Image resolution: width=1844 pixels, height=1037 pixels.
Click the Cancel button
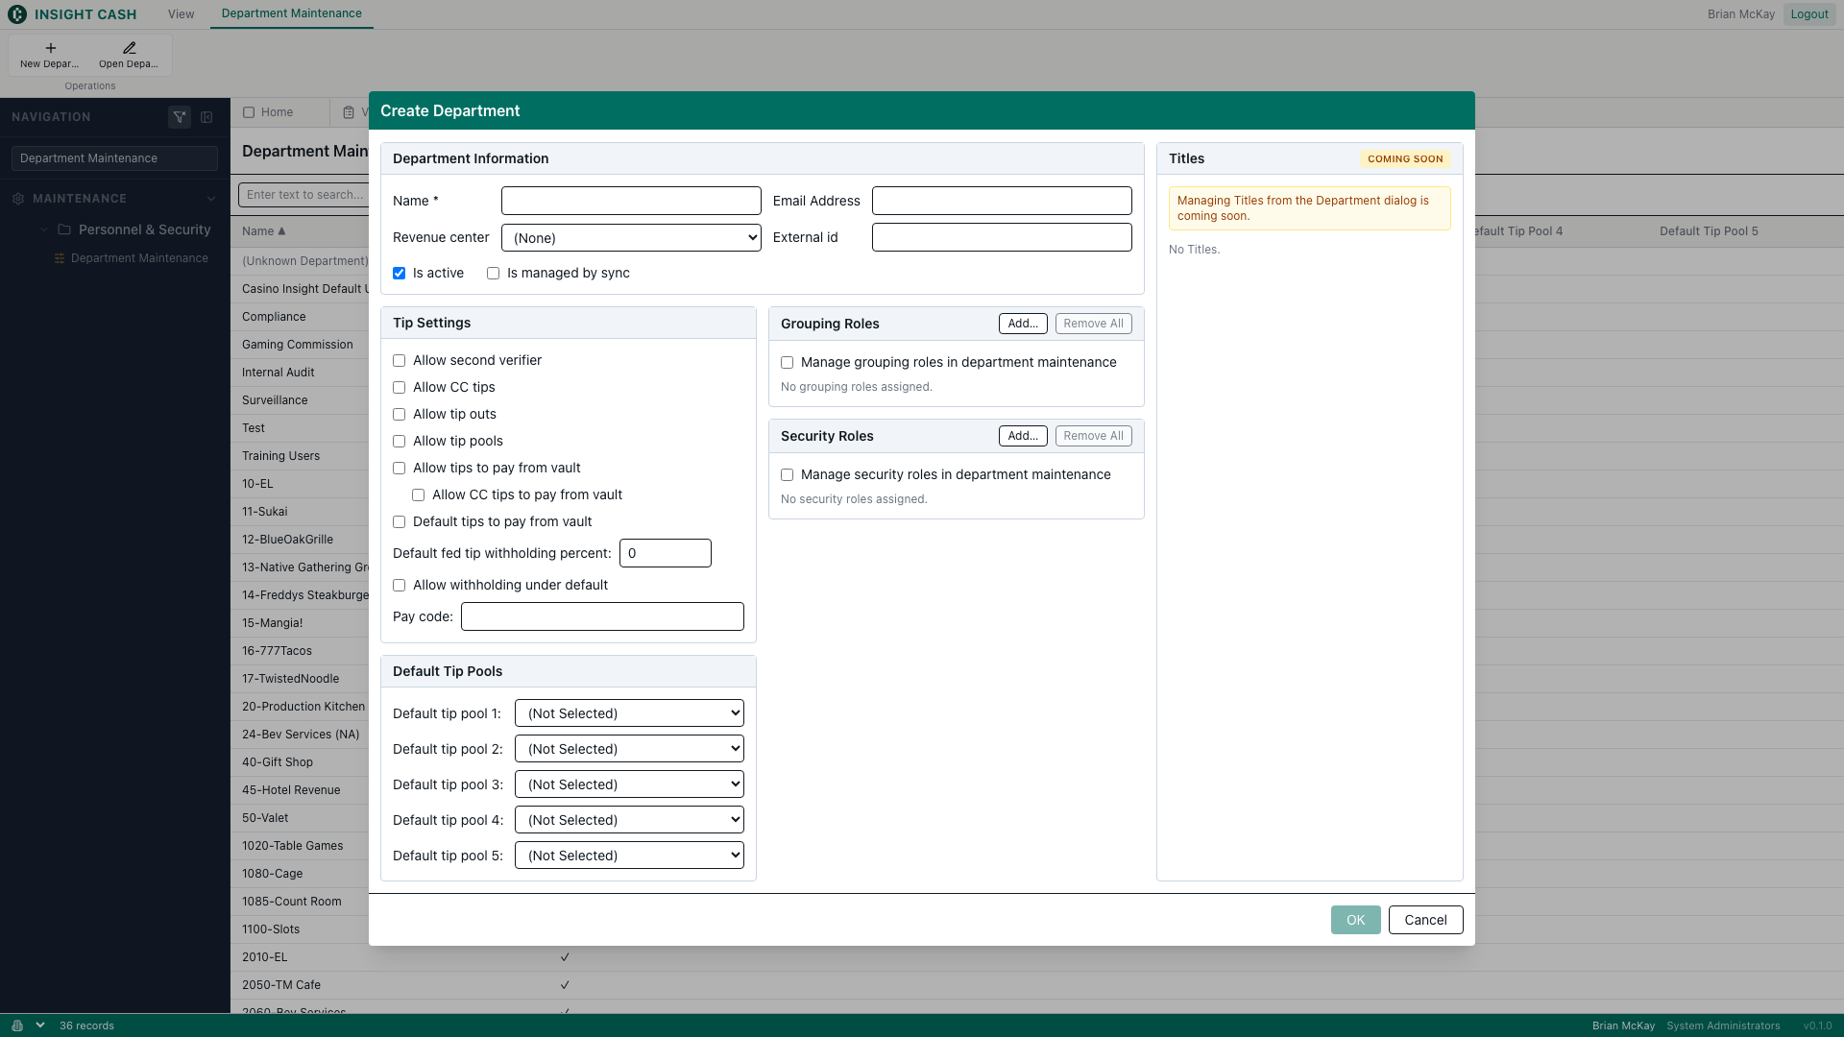click(x=1425, y=920)
